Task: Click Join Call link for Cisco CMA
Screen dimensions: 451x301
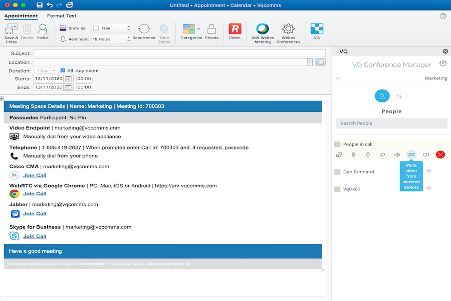Action: point(35,176)
